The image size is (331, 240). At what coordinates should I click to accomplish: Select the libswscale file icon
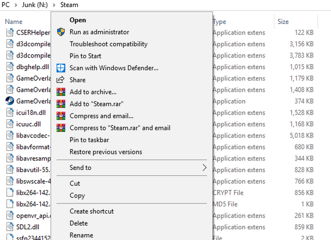click(x=10, y=181)
